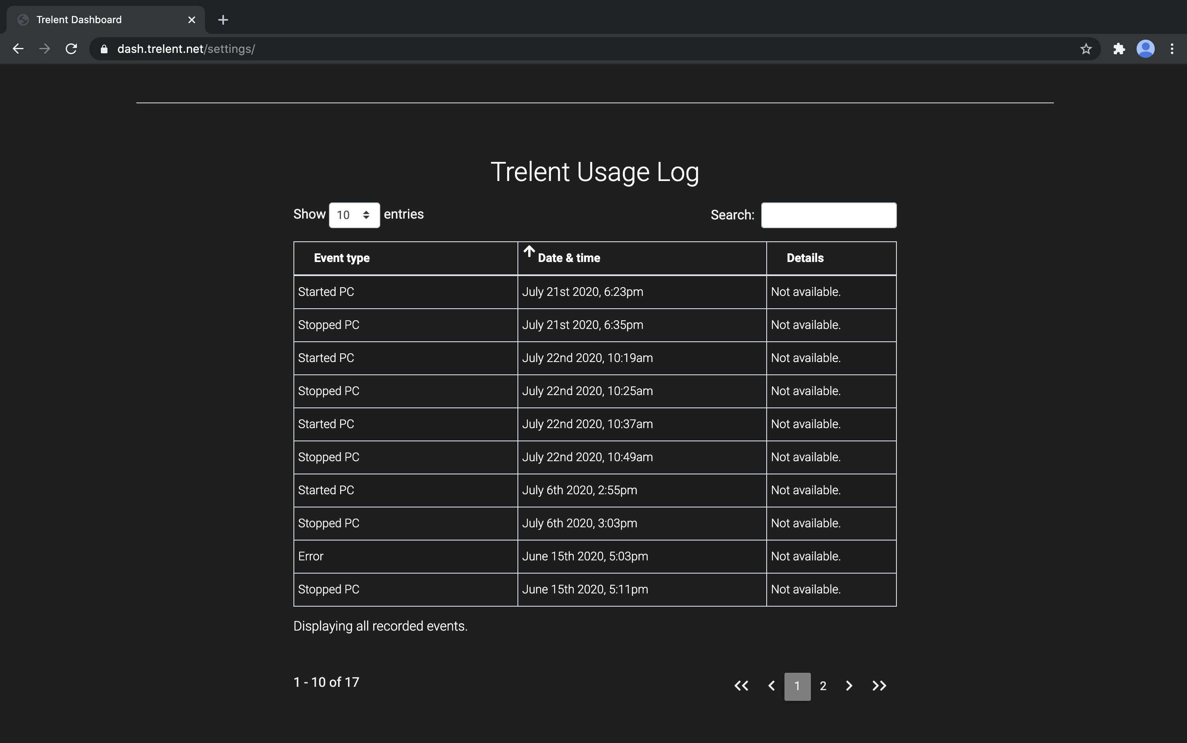Screen dimensions: 1187x743
Task: Click the browser back arrow
Action: (x=18, y=49)
